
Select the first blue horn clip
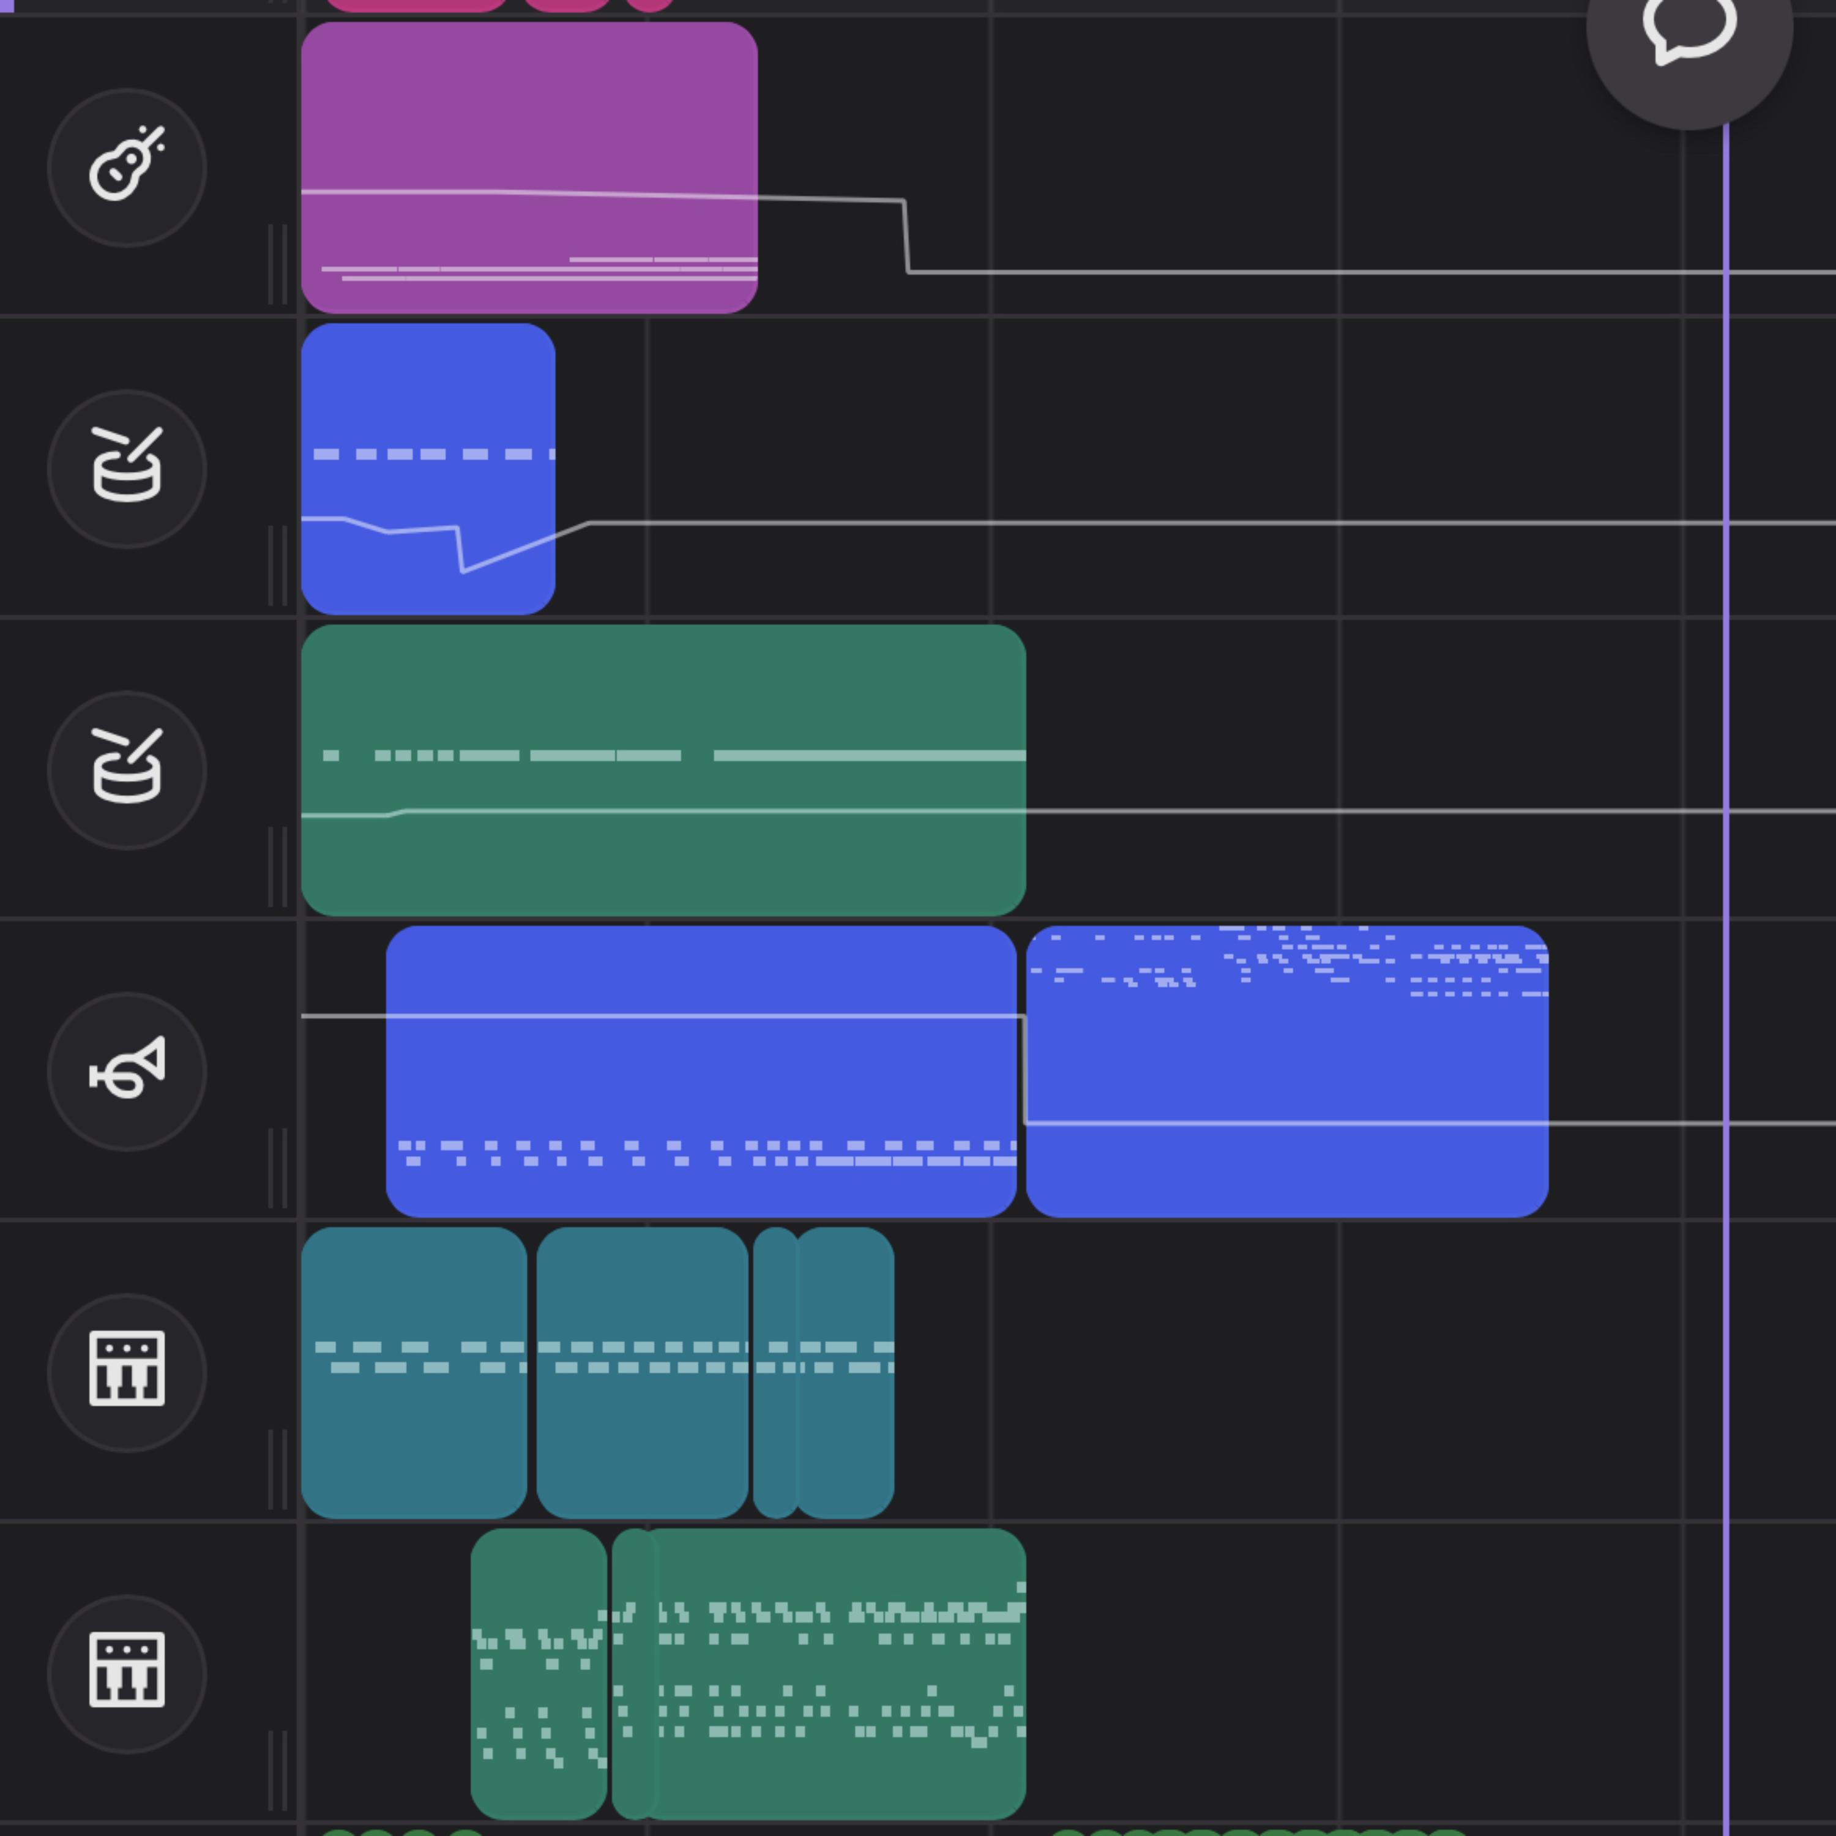click(x=701, y=1072)
